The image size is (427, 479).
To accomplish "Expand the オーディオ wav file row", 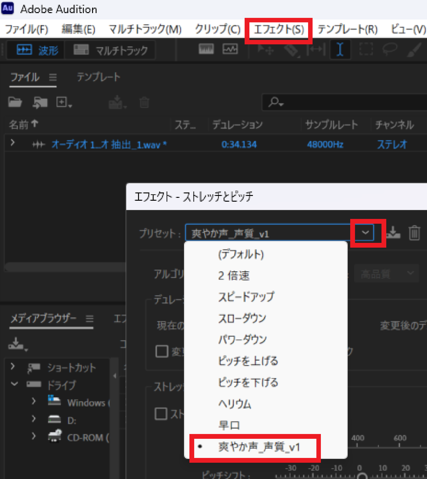I will [13, 143].
